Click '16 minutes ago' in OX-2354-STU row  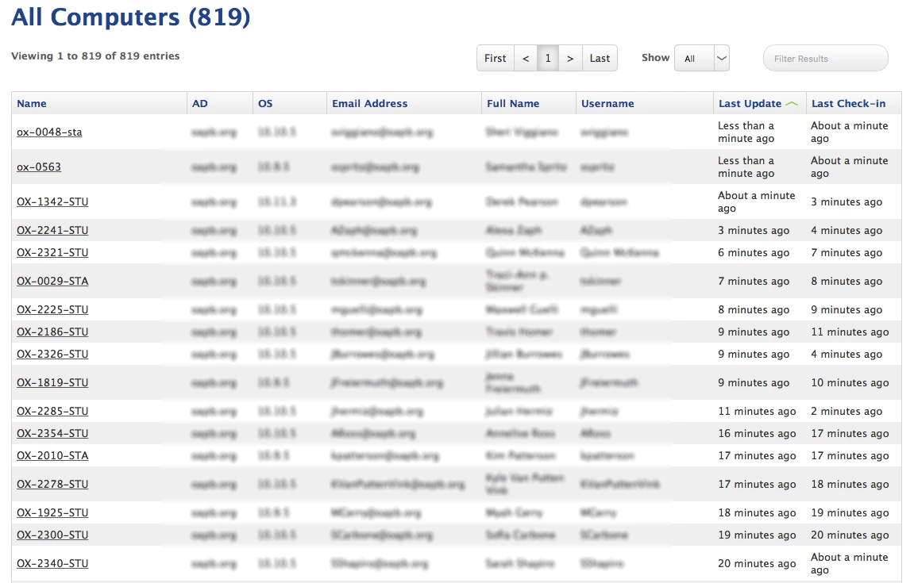[757, 433]
